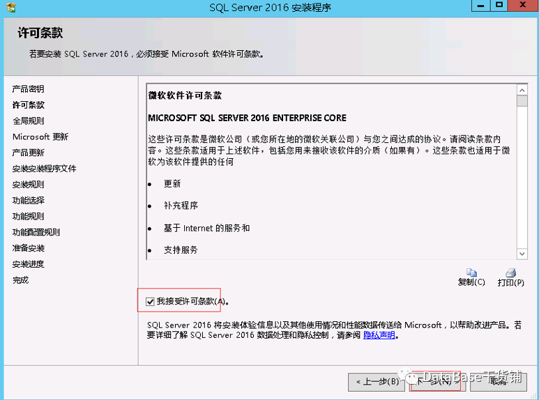Click the license text scrollbar thumb
Image resolution: width=539 pixels, height=400 pixels.
522,101
